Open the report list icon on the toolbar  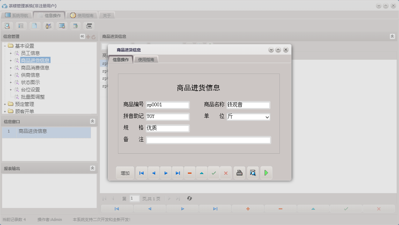pyautogui.click(x=21, y=25)
